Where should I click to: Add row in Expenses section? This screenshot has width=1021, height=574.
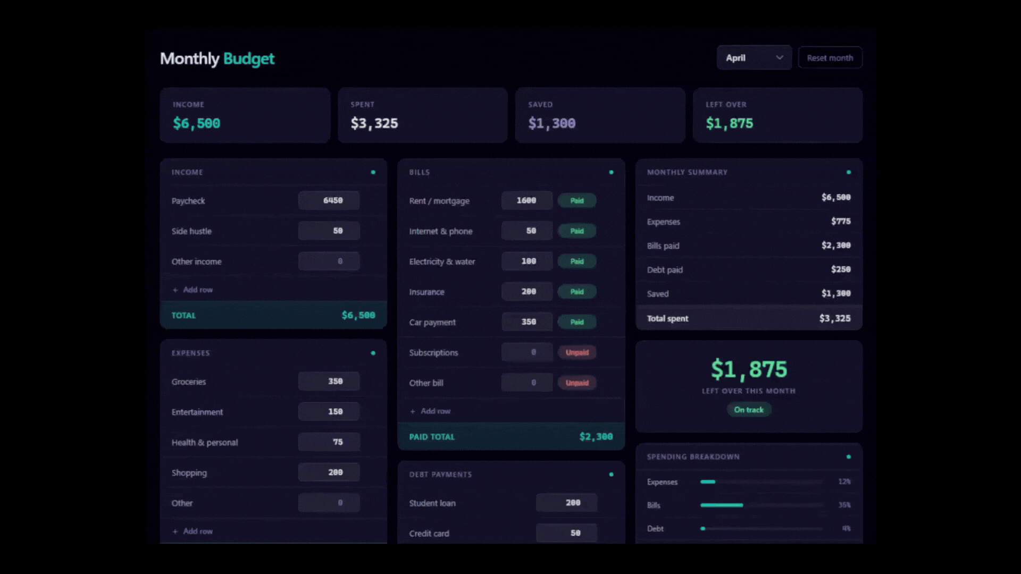pos(193,531)
